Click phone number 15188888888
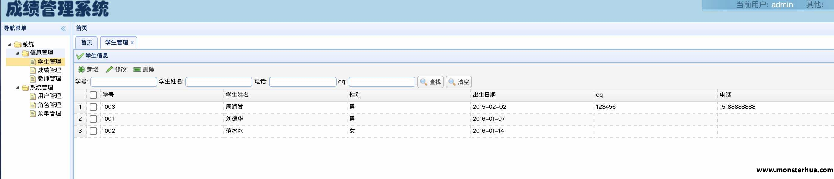834x179 pixels. pyautogui.click(x=737, y=107)
